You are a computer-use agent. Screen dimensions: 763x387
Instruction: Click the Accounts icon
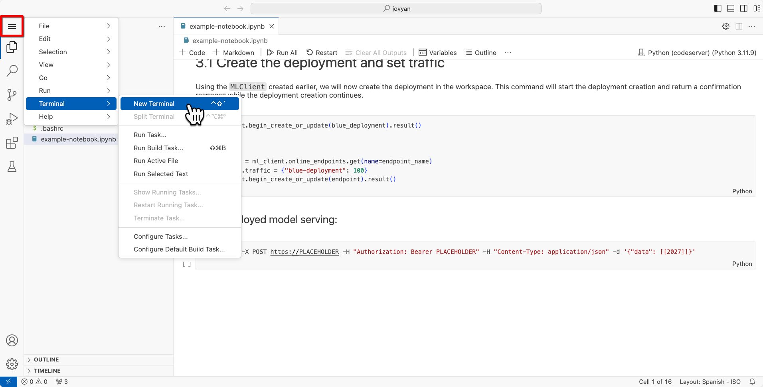[x=12, y=340]
